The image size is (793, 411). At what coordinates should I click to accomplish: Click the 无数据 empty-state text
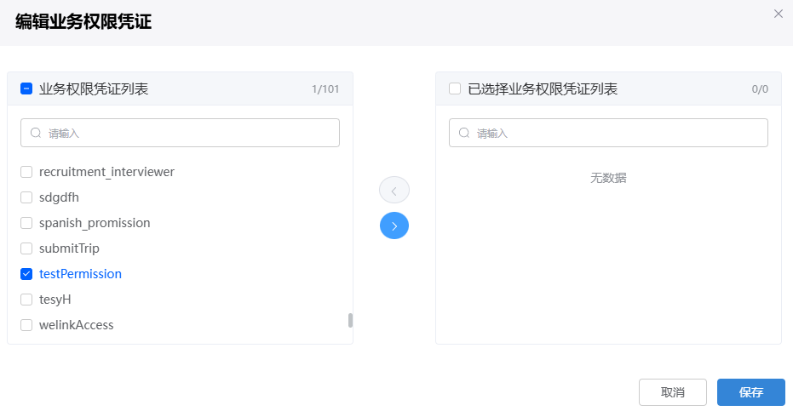coord(608,178)
